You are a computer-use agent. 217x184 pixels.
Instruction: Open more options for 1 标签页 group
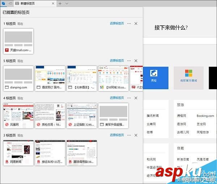(x=129, y=23)
